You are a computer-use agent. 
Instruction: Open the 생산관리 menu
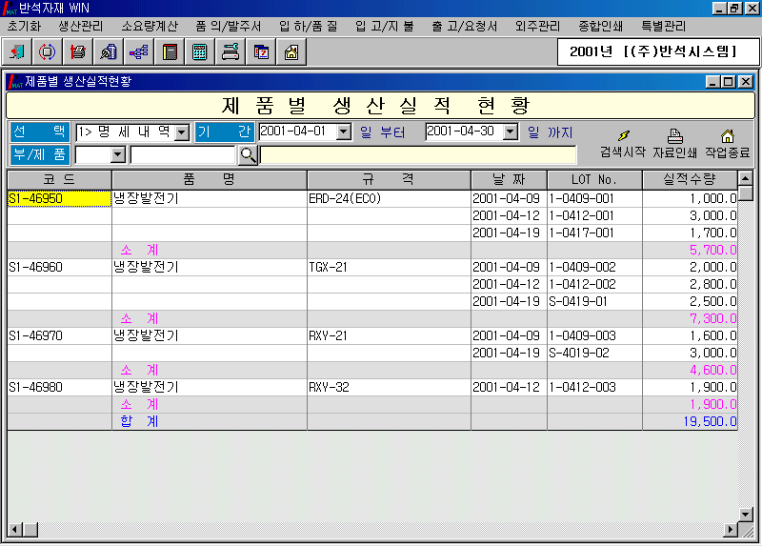click(80, 27)
